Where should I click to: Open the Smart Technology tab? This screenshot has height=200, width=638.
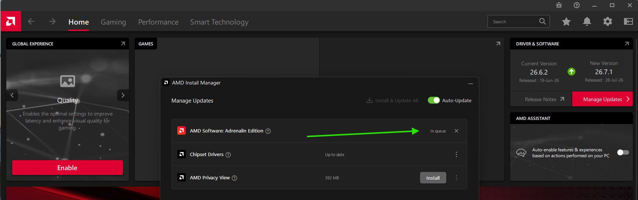(x=219, y=22)
